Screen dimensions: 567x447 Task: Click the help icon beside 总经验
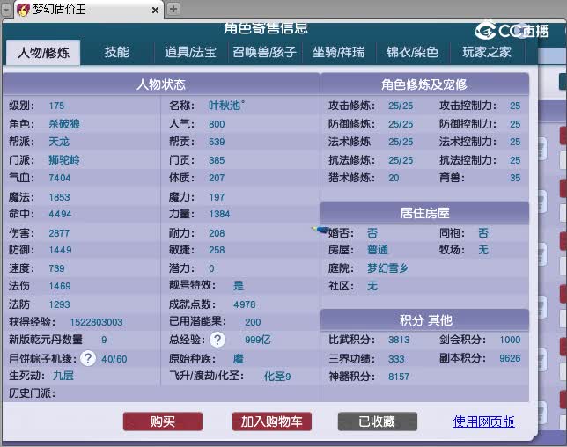(x=217, y=340)
